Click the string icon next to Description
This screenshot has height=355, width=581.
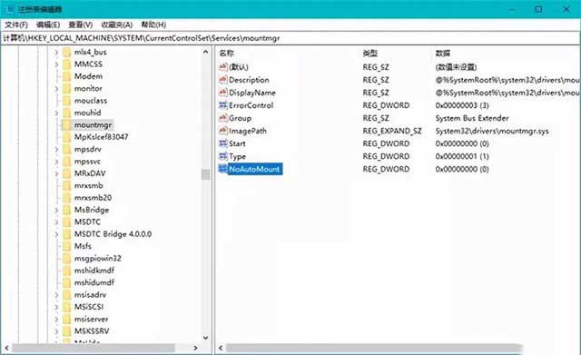[222, 80]
